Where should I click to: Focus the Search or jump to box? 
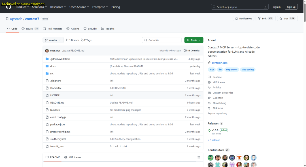point(240,7)
